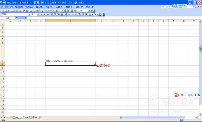Apply the Percent style icon
202x122 pixels.
pos(69,14)
